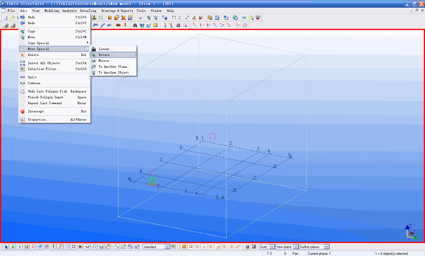Click the camera screenshot icon
The height and width of the screenshot is (256, 425).
pyautogui.click(x=226, y=18)
